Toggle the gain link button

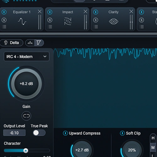click(x=26, y=116)
